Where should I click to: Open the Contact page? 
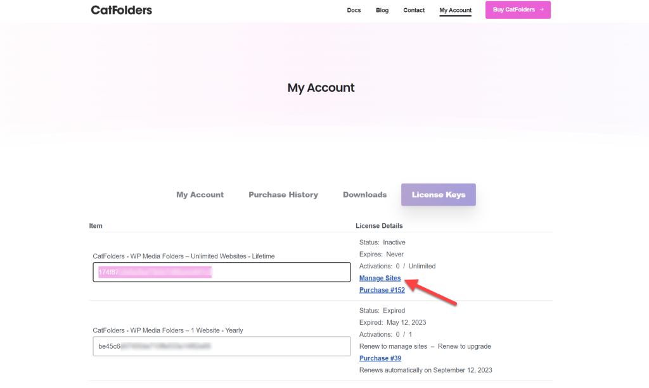pyautogui.click(x=414, y=10)
